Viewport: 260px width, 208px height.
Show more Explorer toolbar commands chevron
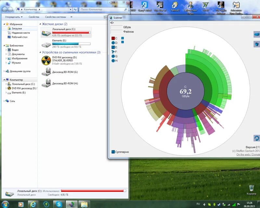(x=71, y=17)
